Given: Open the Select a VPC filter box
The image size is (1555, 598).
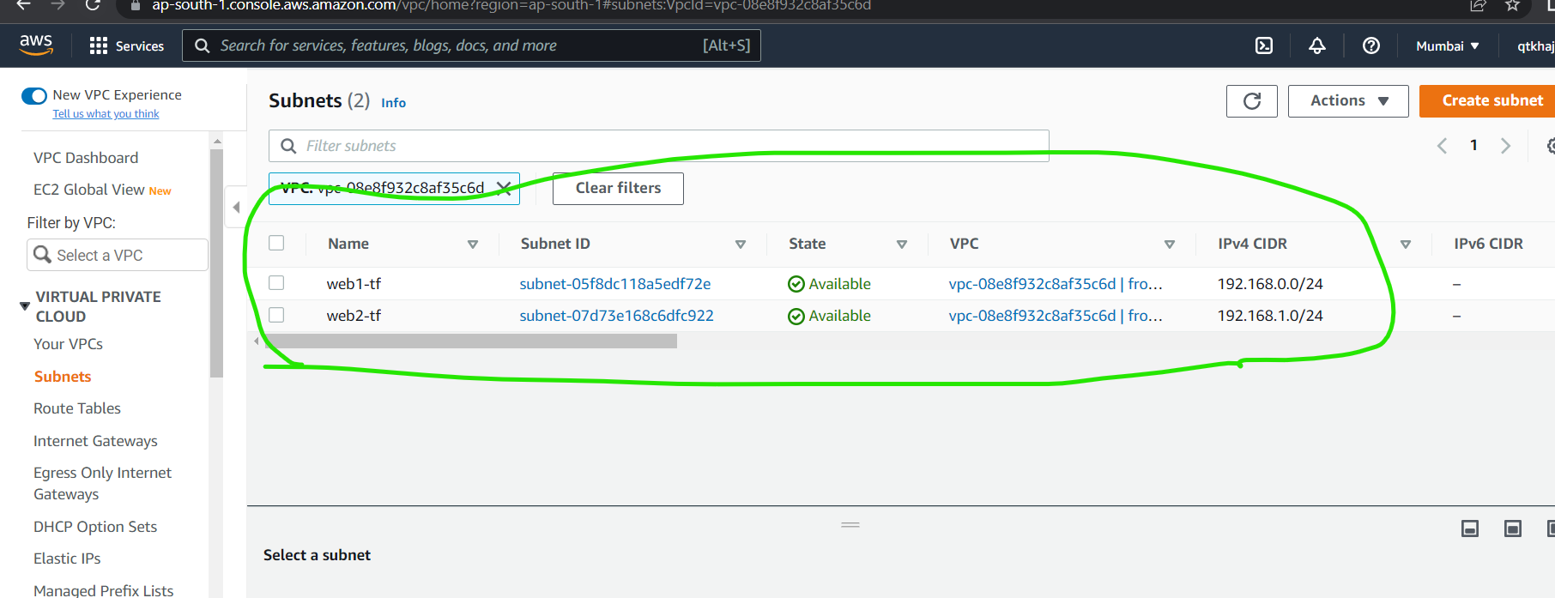Looking at the screenshot, I should point(118,255).
